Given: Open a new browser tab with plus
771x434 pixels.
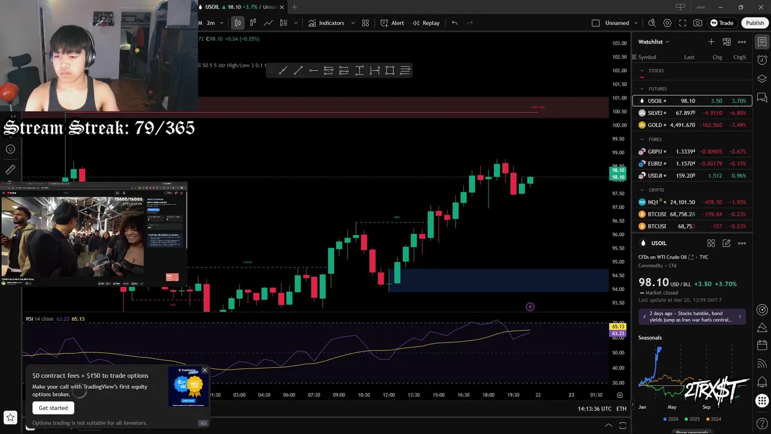Looking at the screenshot, I should (294, 7).
